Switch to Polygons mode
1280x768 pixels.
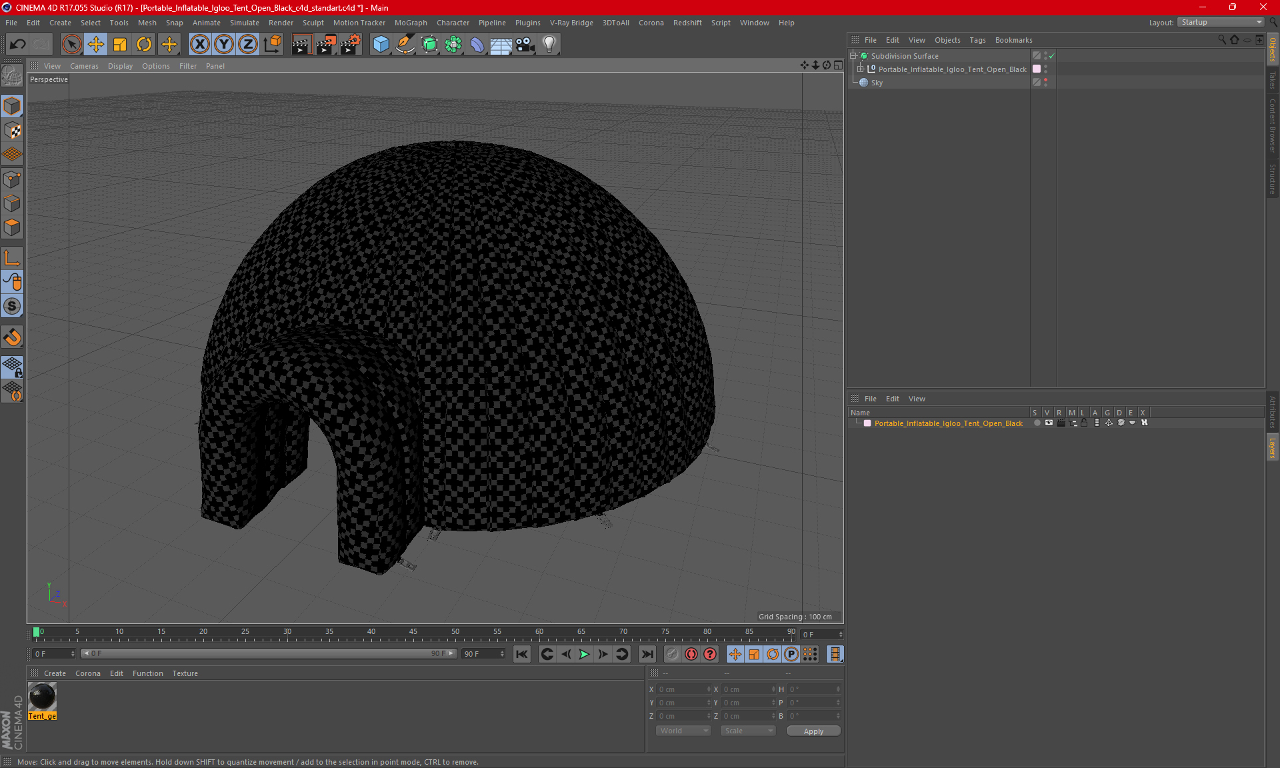[12, 227]
